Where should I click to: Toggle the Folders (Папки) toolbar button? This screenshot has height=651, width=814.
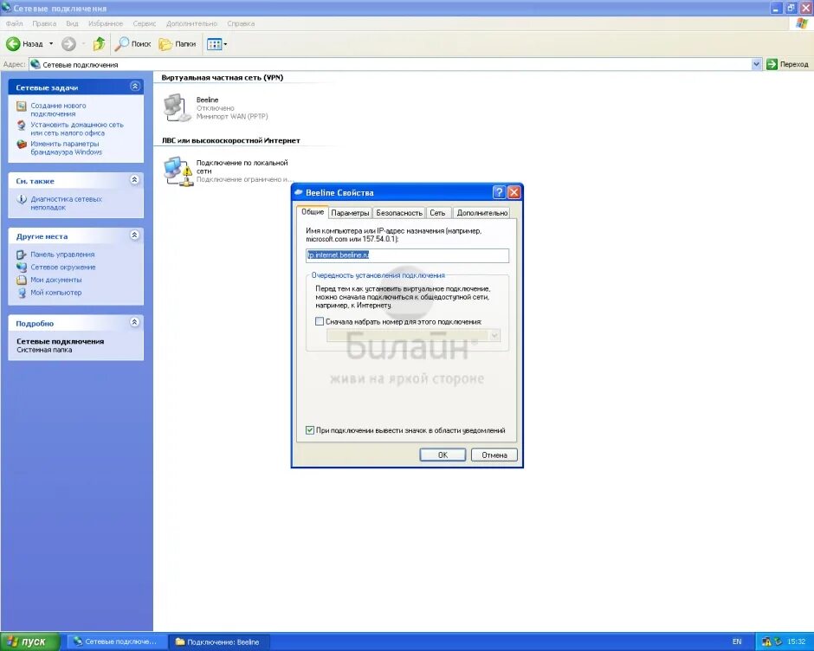[178, 44]
